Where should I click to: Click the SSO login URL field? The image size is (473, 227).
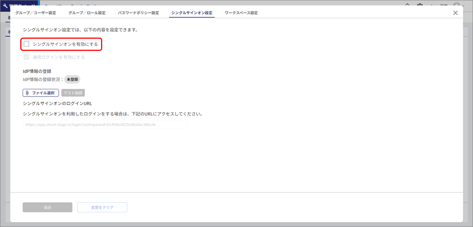coord(105,125)
